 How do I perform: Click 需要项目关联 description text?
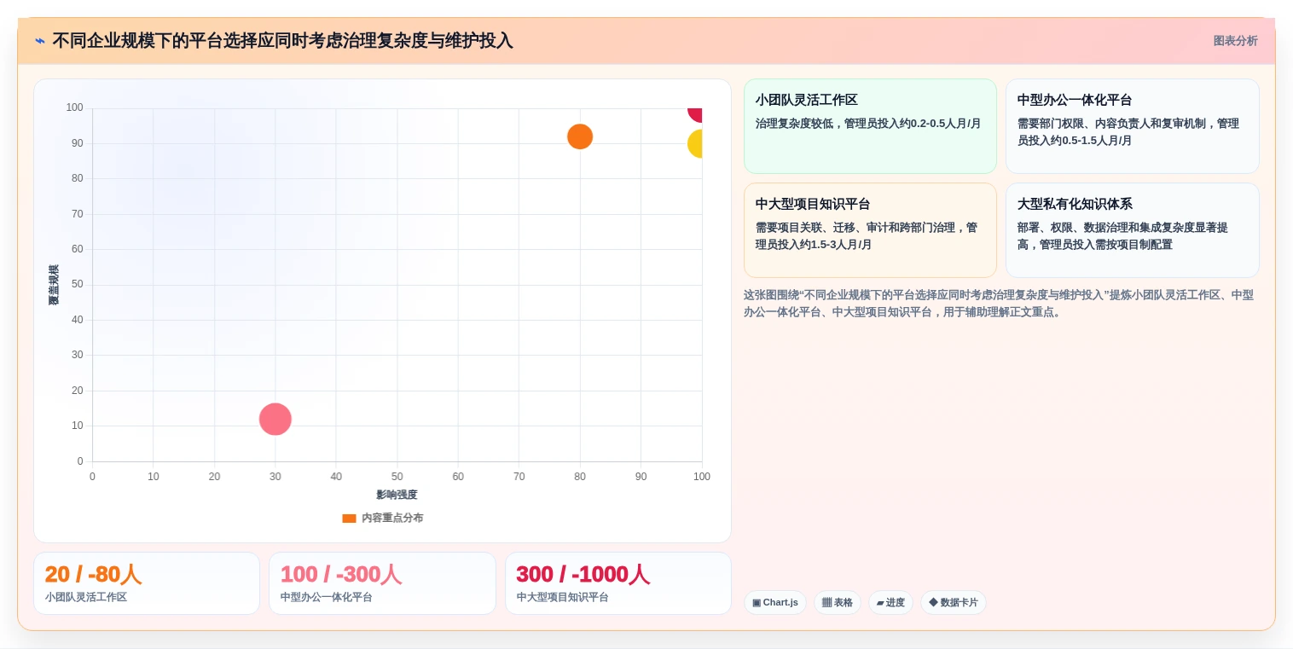point(867,236)
